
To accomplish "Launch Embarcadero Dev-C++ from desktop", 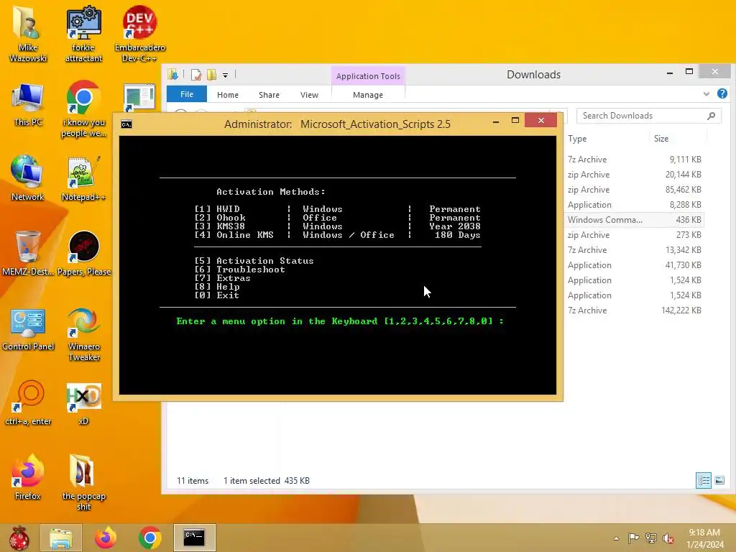I will (x=140, y=34).
